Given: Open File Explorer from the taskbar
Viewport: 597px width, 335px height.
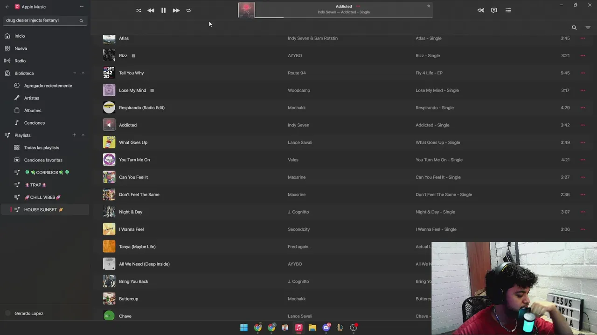Looking at the screenshot, I should point(312,328).
